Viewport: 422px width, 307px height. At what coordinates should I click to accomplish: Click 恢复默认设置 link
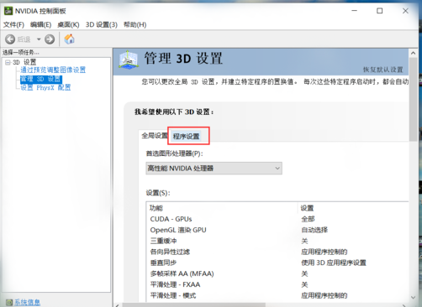[x=382, y=70]
